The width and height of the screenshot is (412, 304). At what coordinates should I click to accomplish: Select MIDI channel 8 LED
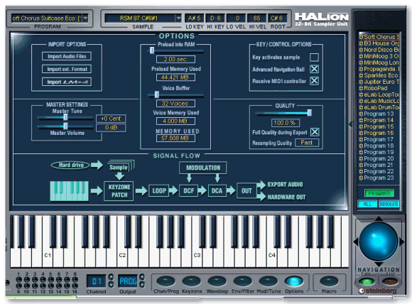click(75, 279)
